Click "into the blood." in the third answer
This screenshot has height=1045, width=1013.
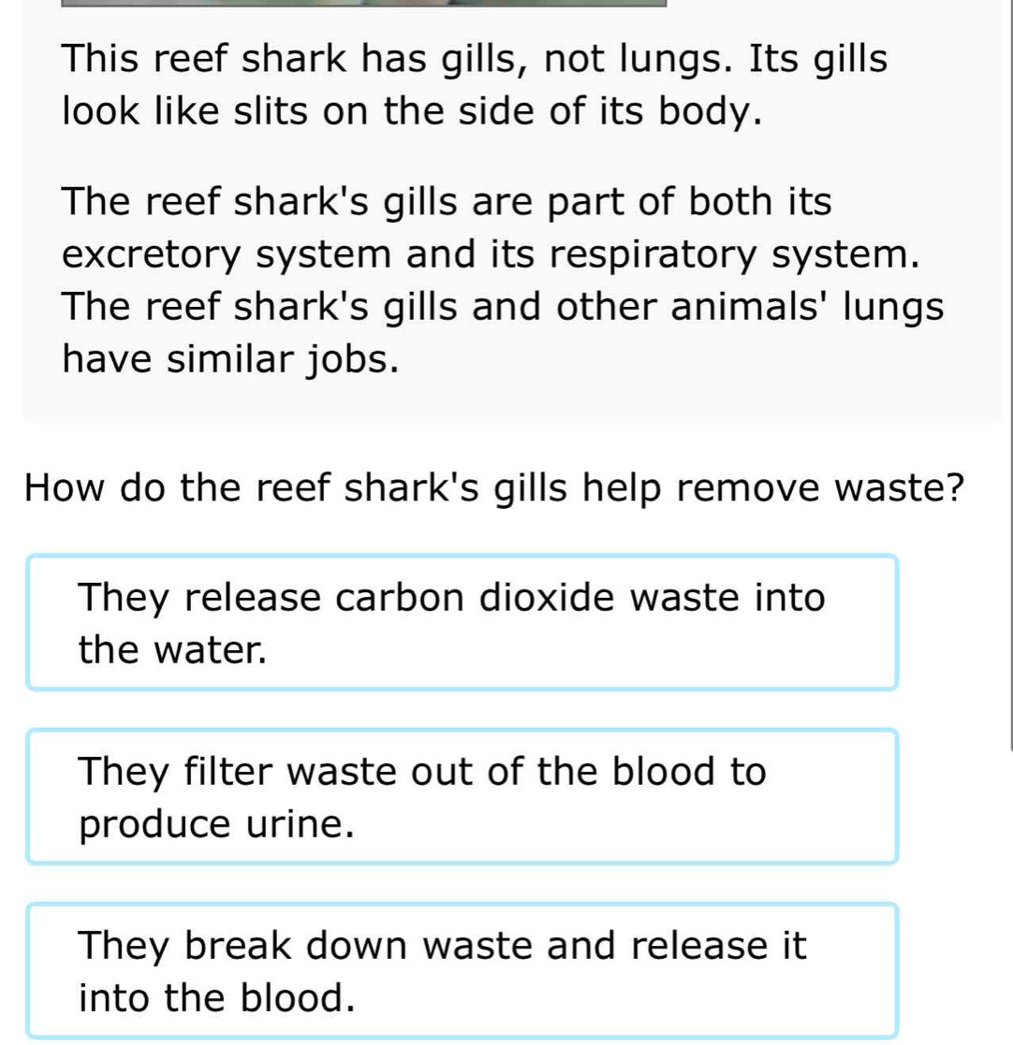pyautogui.click(x=217, y=997)
